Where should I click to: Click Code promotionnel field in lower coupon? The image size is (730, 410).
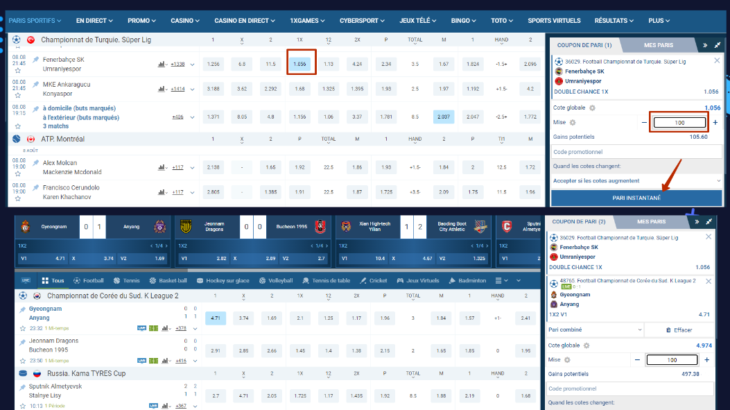pos(630,388)
